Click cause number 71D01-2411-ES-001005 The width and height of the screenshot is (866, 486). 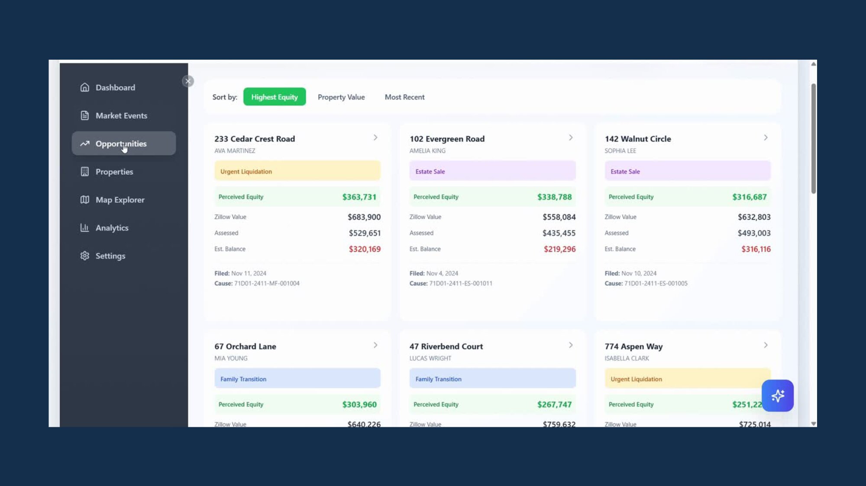click(656, 283)
